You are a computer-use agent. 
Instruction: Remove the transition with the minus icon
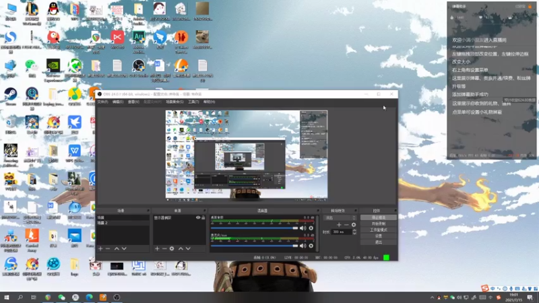346,225
